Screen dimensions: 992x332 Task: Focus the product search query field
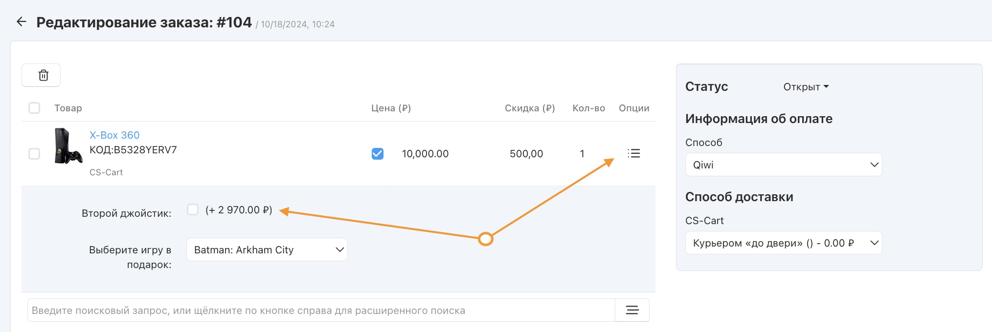(x=320, y=311)
